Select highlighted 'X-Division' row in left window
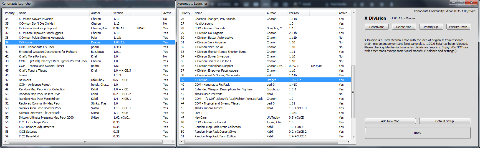Viewport: 480px width, 149px height. pos(90,42)
